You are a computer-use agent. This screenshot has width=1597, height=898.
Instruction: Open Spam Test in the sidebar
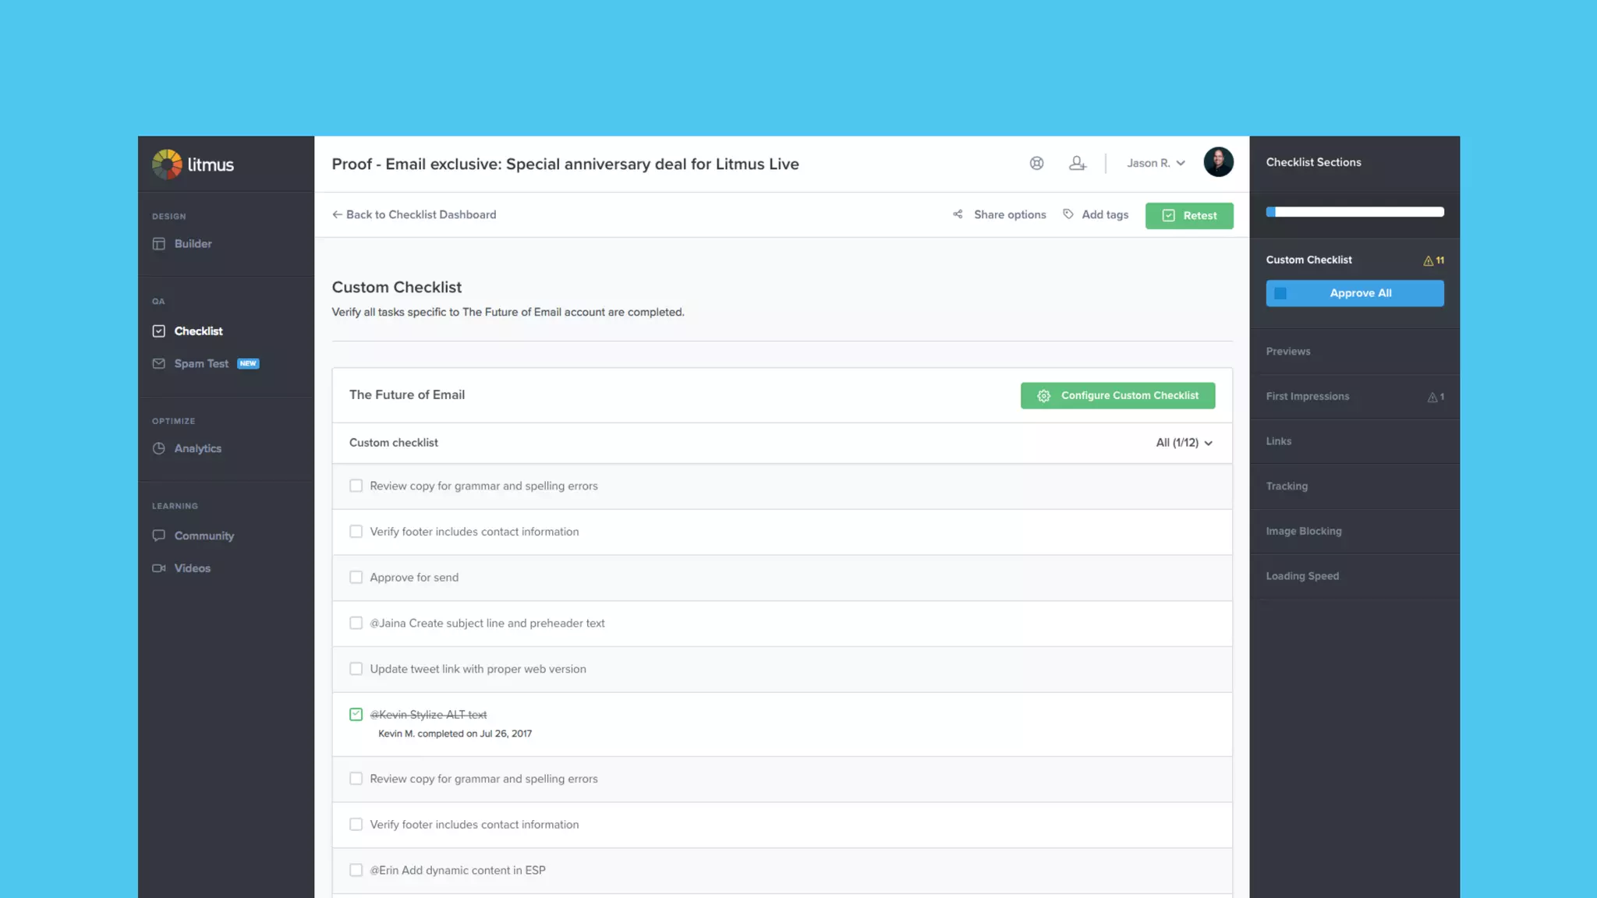point(201,363)
